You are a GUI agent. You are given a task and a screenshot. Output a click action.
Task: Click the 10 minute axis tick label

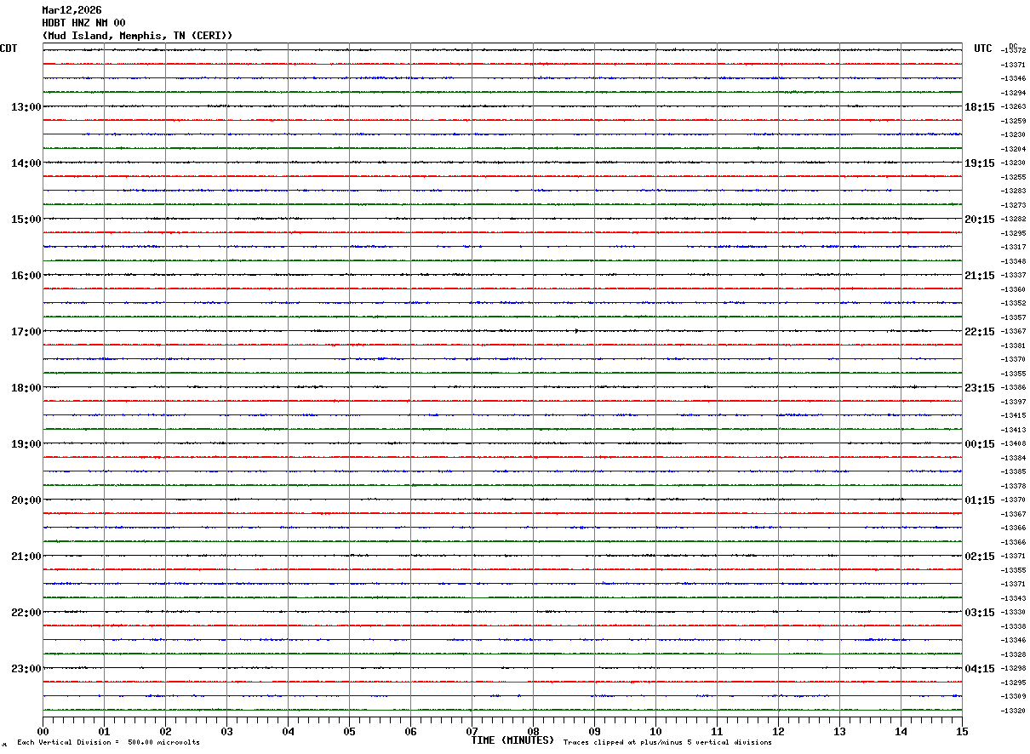click(656, 731)
